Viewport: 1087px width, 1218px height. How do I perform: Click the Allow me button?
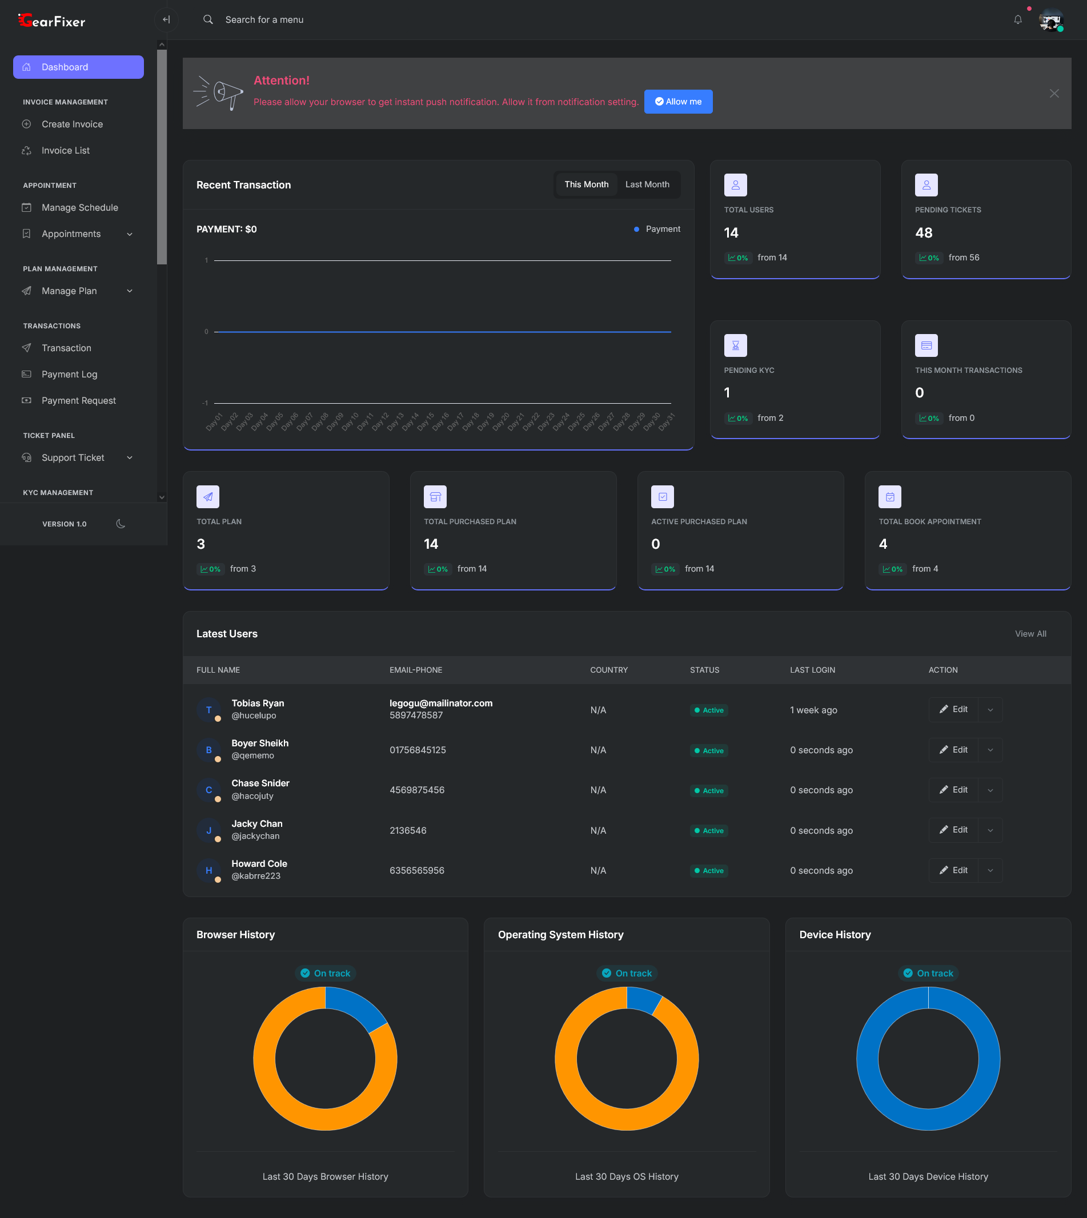tap(678, 102)
